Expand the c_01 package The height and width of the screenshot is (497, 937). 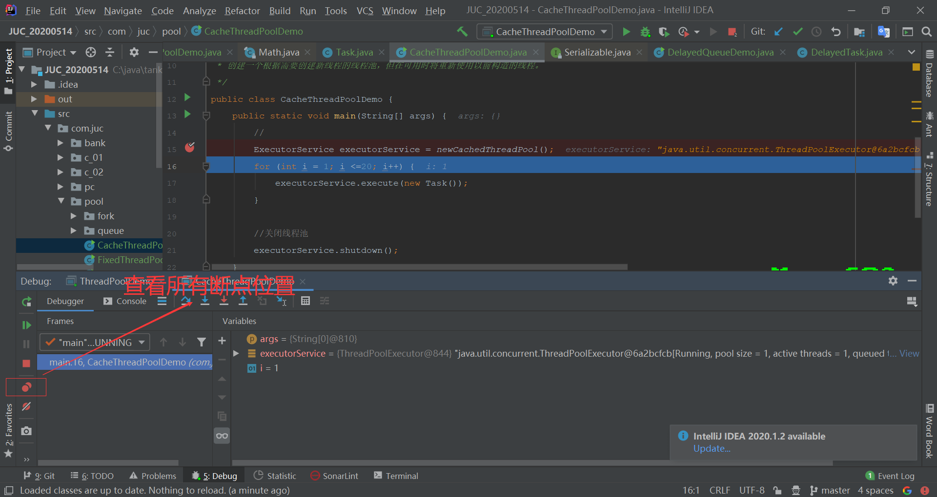(61, 157)
